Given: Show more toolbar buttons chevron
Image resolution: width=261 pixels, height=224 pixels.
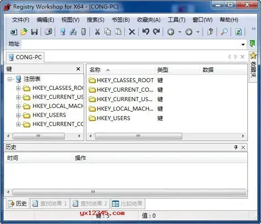Looking at the screenshot, I should coord(253,29).
